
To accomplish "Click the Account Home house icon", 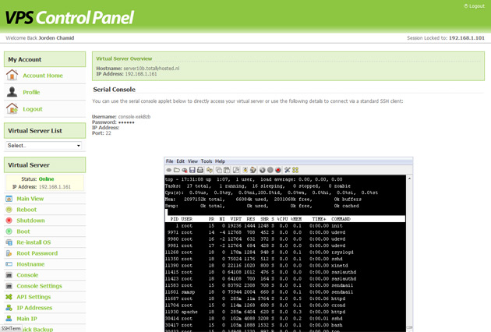I will pyautogui.click(x=12, y=76).
